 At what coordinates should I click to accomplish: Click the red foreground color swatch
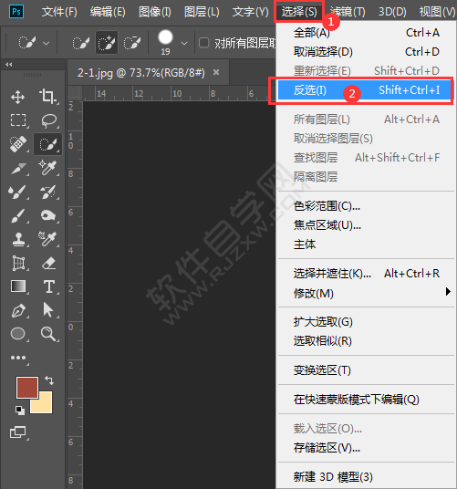pyautogui.click(x=27, y=388)
